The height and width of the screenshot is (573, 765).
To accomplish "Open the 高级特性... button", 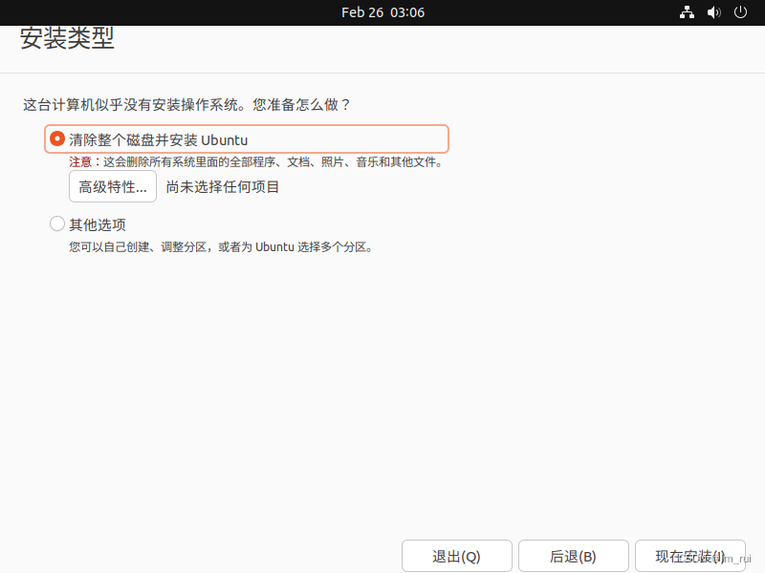I will point(113,186).
